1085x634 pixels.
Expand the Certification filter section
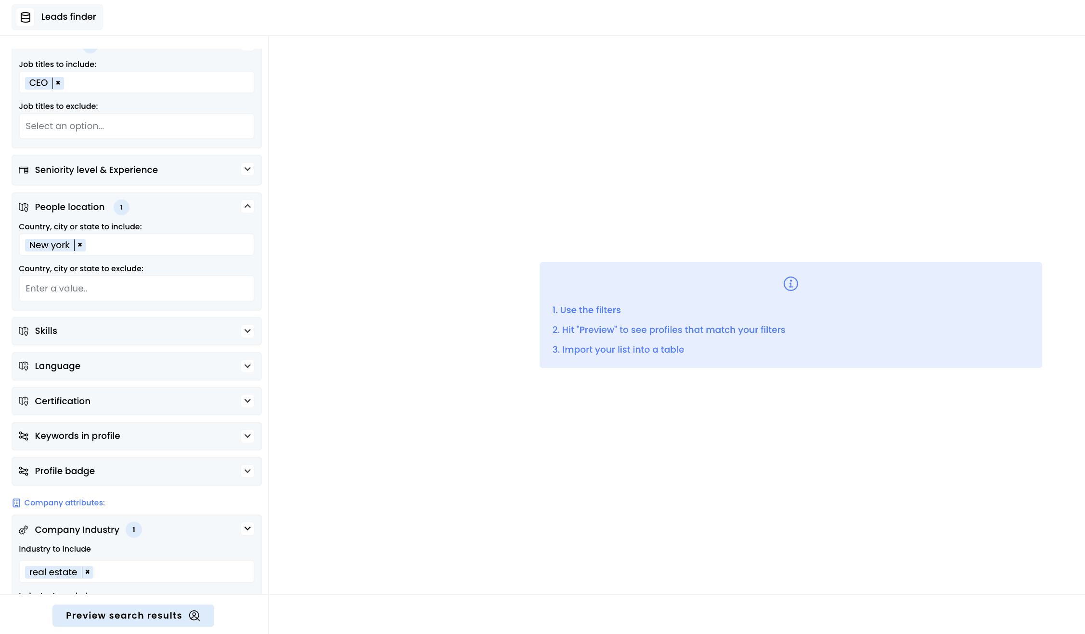tap(247, 401)
